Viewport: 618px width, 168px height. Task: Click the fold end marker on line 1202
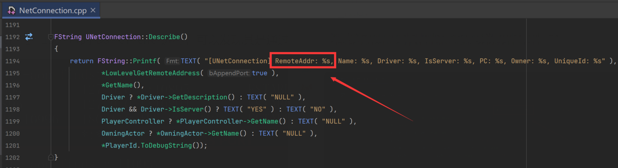coord(51,157)
